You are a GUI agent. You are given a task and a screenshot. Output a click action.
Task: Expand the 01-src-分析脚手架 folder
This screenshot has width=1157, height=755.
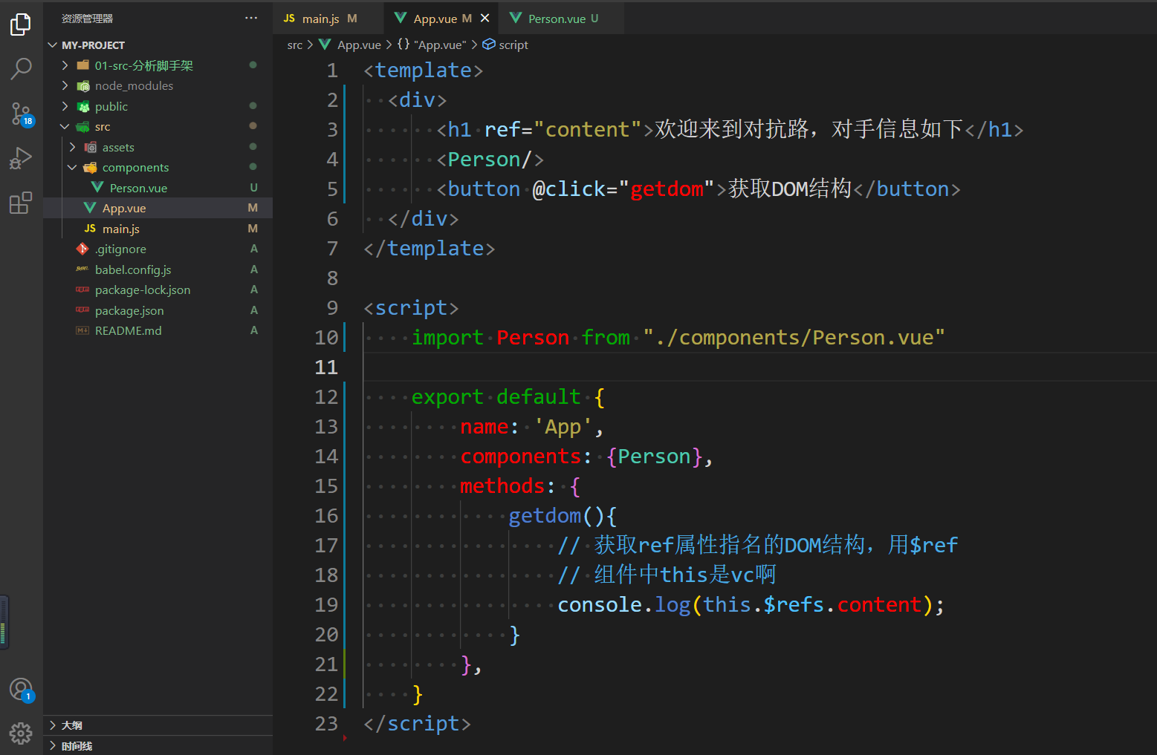pyautogui.click(x=65, y=65)
